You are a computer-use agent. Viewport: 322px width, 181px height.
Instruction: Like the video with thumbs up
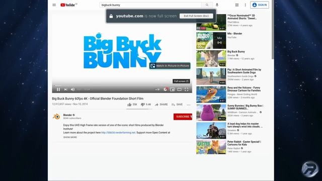click(x=132, y=105)
